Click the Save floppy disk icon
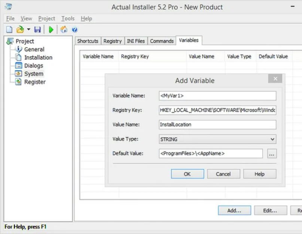Viewport: 302px width, 234px height. click(x=37, y=30)
